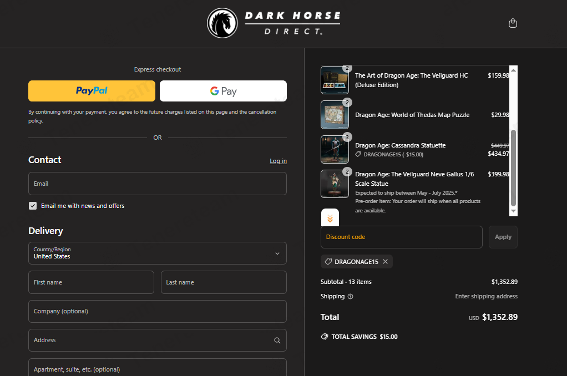Remove the DRAGONAGE15 discount code
Image resolution: width=567 pixels, height=376 pixels.
[x=386, y=261]
